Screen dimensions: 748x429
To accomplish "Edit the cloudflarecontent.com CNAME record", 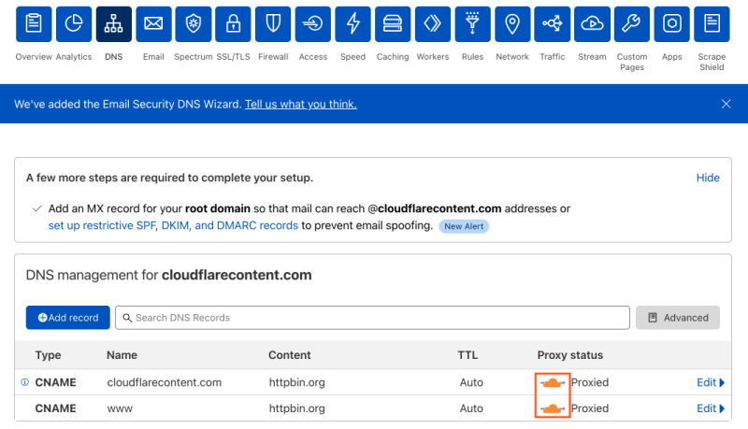I will 711,382.
